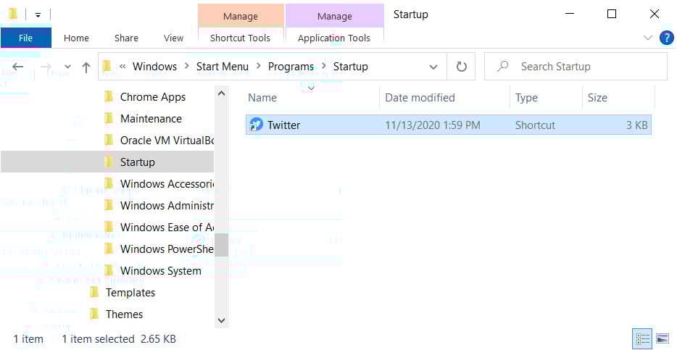Image resolution: width=677 pixels, height=350 pixels.
Task: Select Themes folder in tree
Action: (x=125, y=314)
